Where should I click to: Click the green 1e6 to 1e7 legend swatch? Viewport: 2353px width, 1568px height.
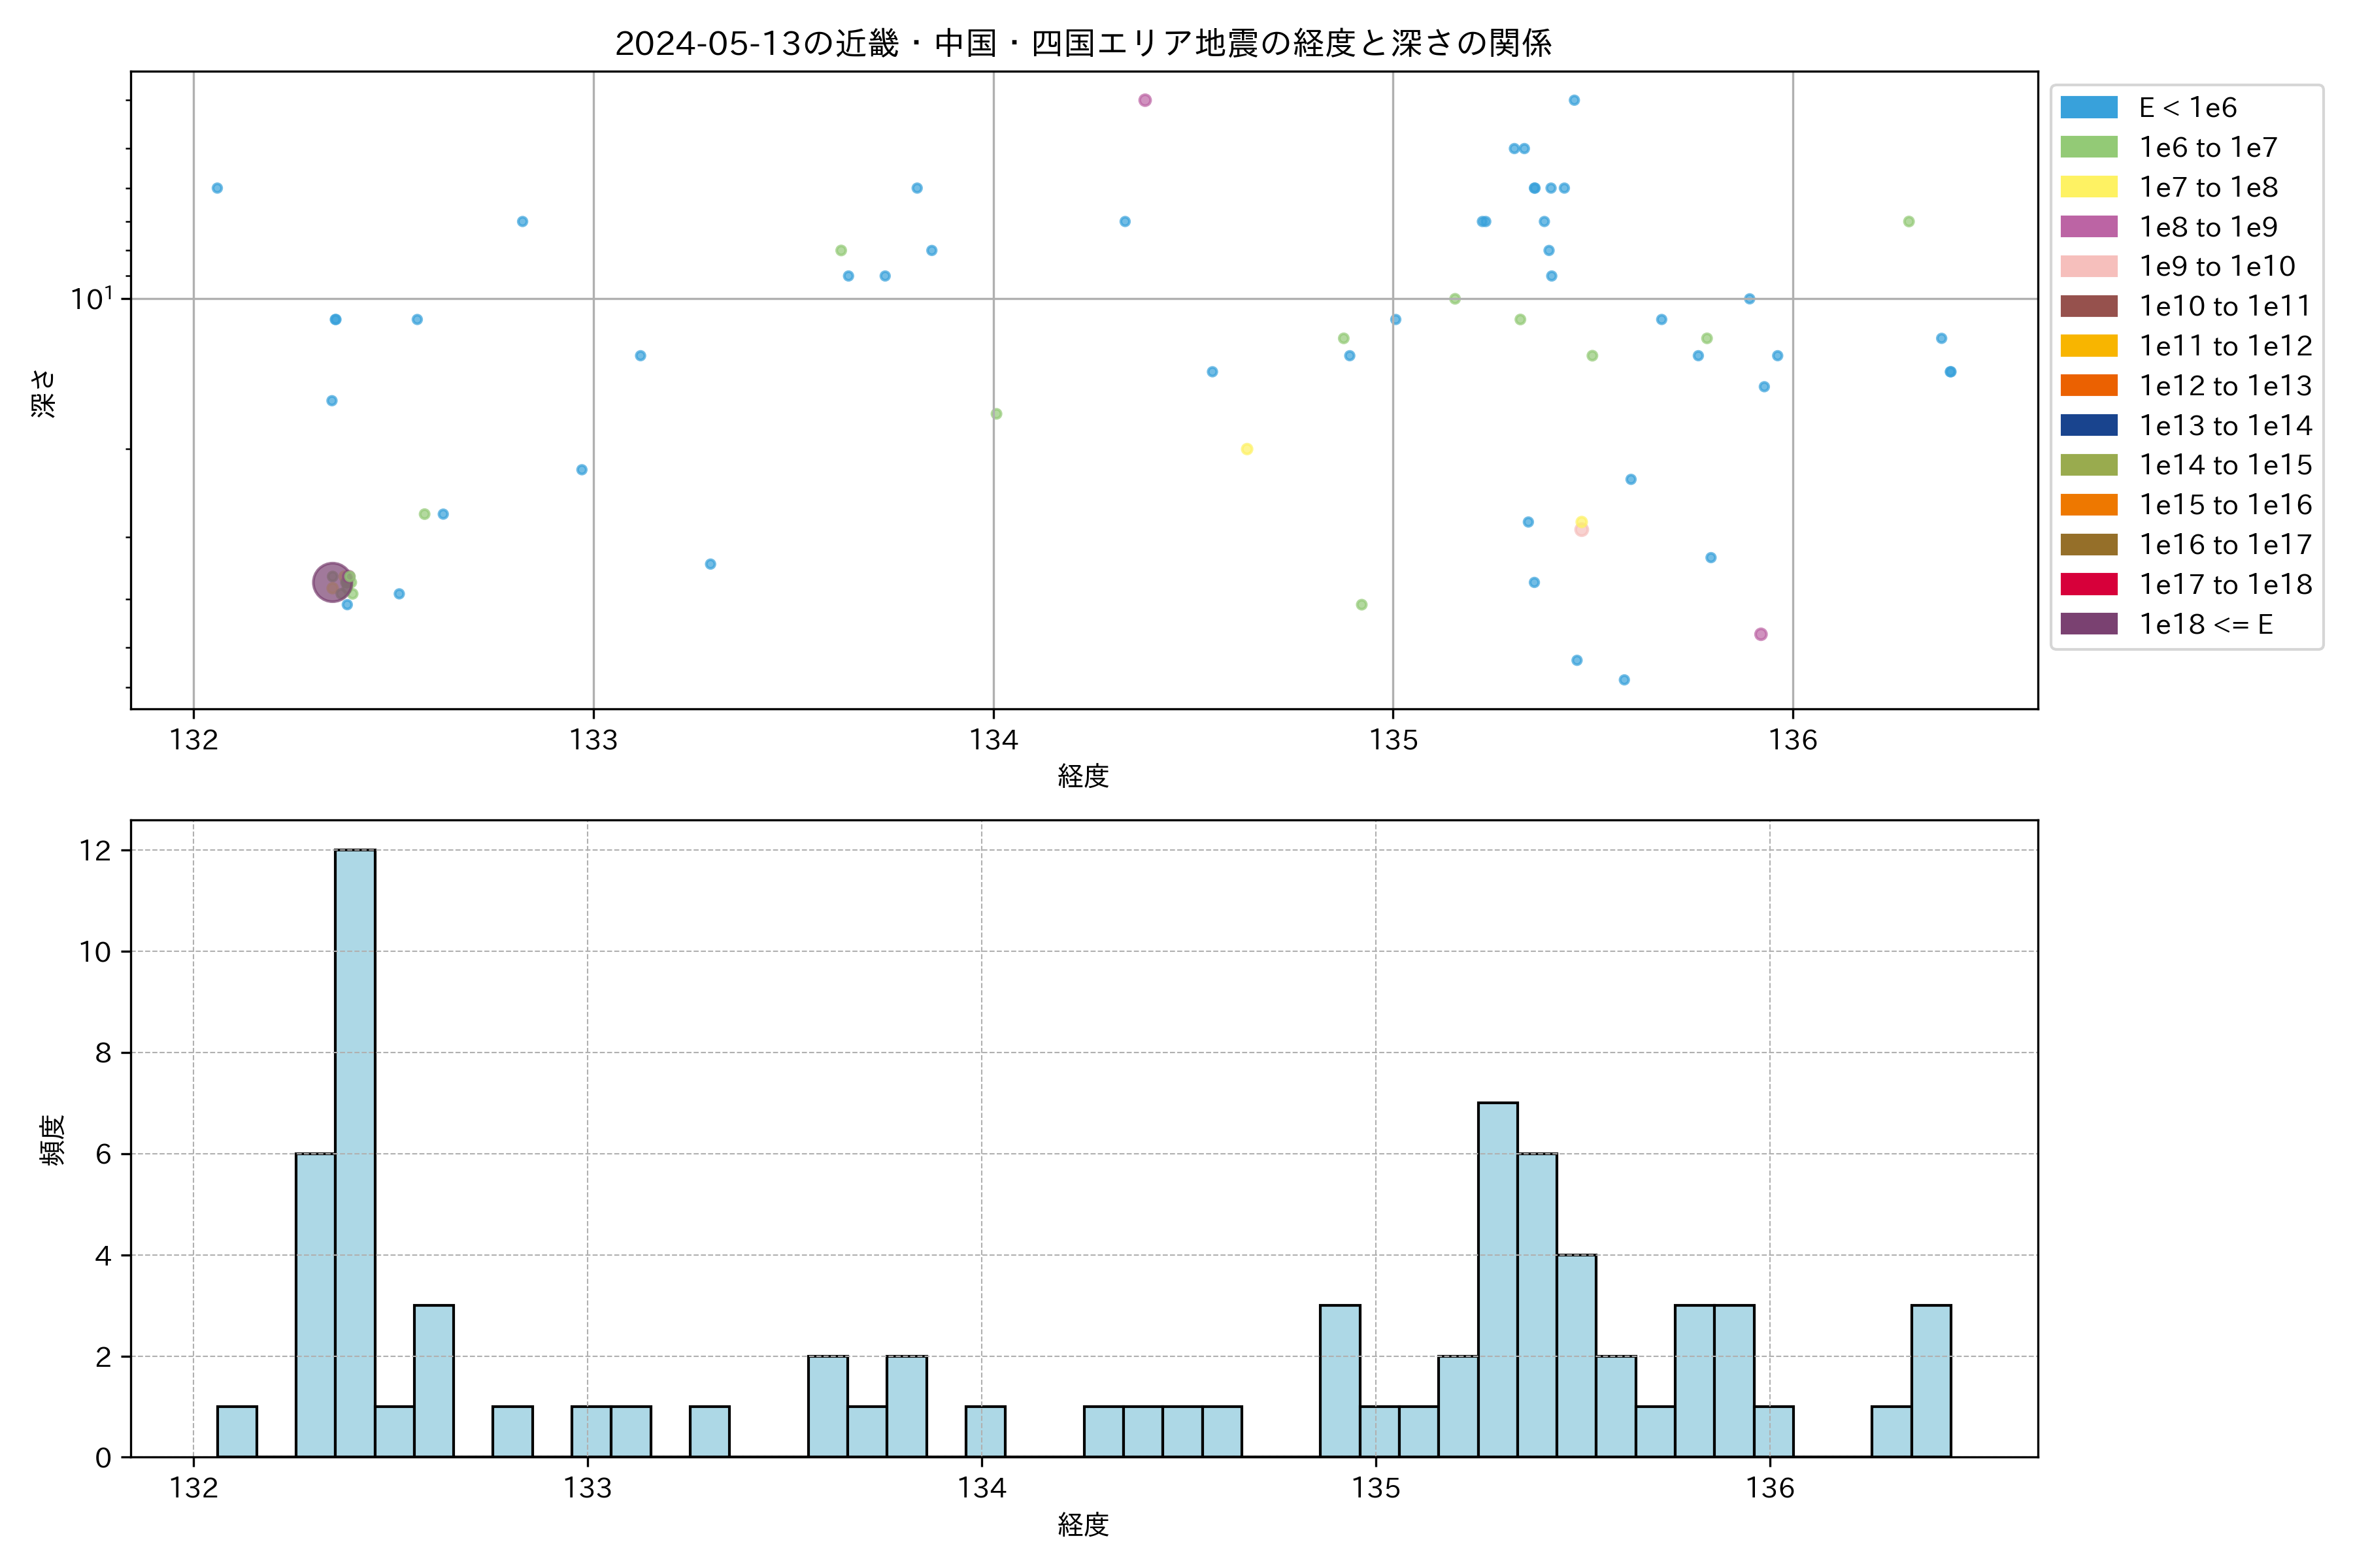tap(2089, 148)
